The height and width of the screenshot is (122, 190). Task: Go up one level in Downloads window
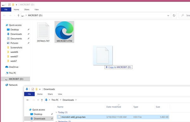[x=42, y=100]
